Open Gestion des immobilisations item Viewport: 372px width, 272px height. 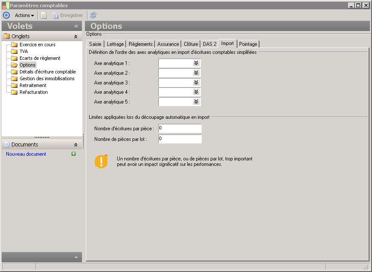click(x=47, y=79)
